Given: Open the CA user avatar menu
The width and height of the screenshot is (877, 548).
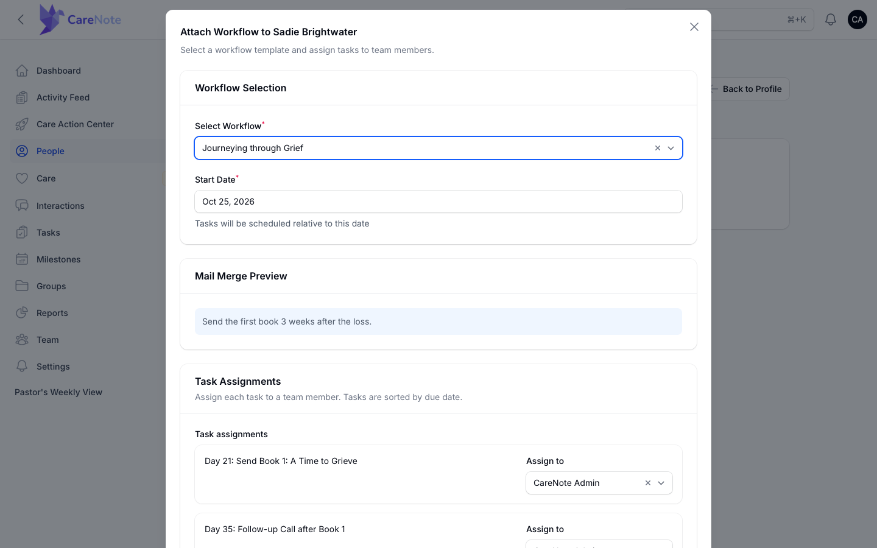Looking at the screenshot, I should 858,19.
